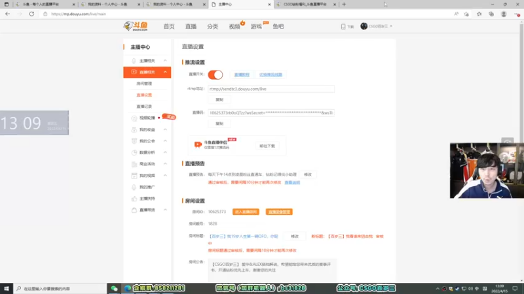Click 修改 next to 直播预告
Image resolution: width=524 pixels, height=294 pixels.
click(307, 174)
